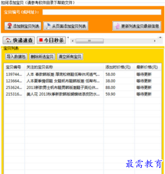Image resolution: width=165 pixels, height=174 pixels.
Task: Click the 添加到宝贝列表 button
Action: click(23, 26)
